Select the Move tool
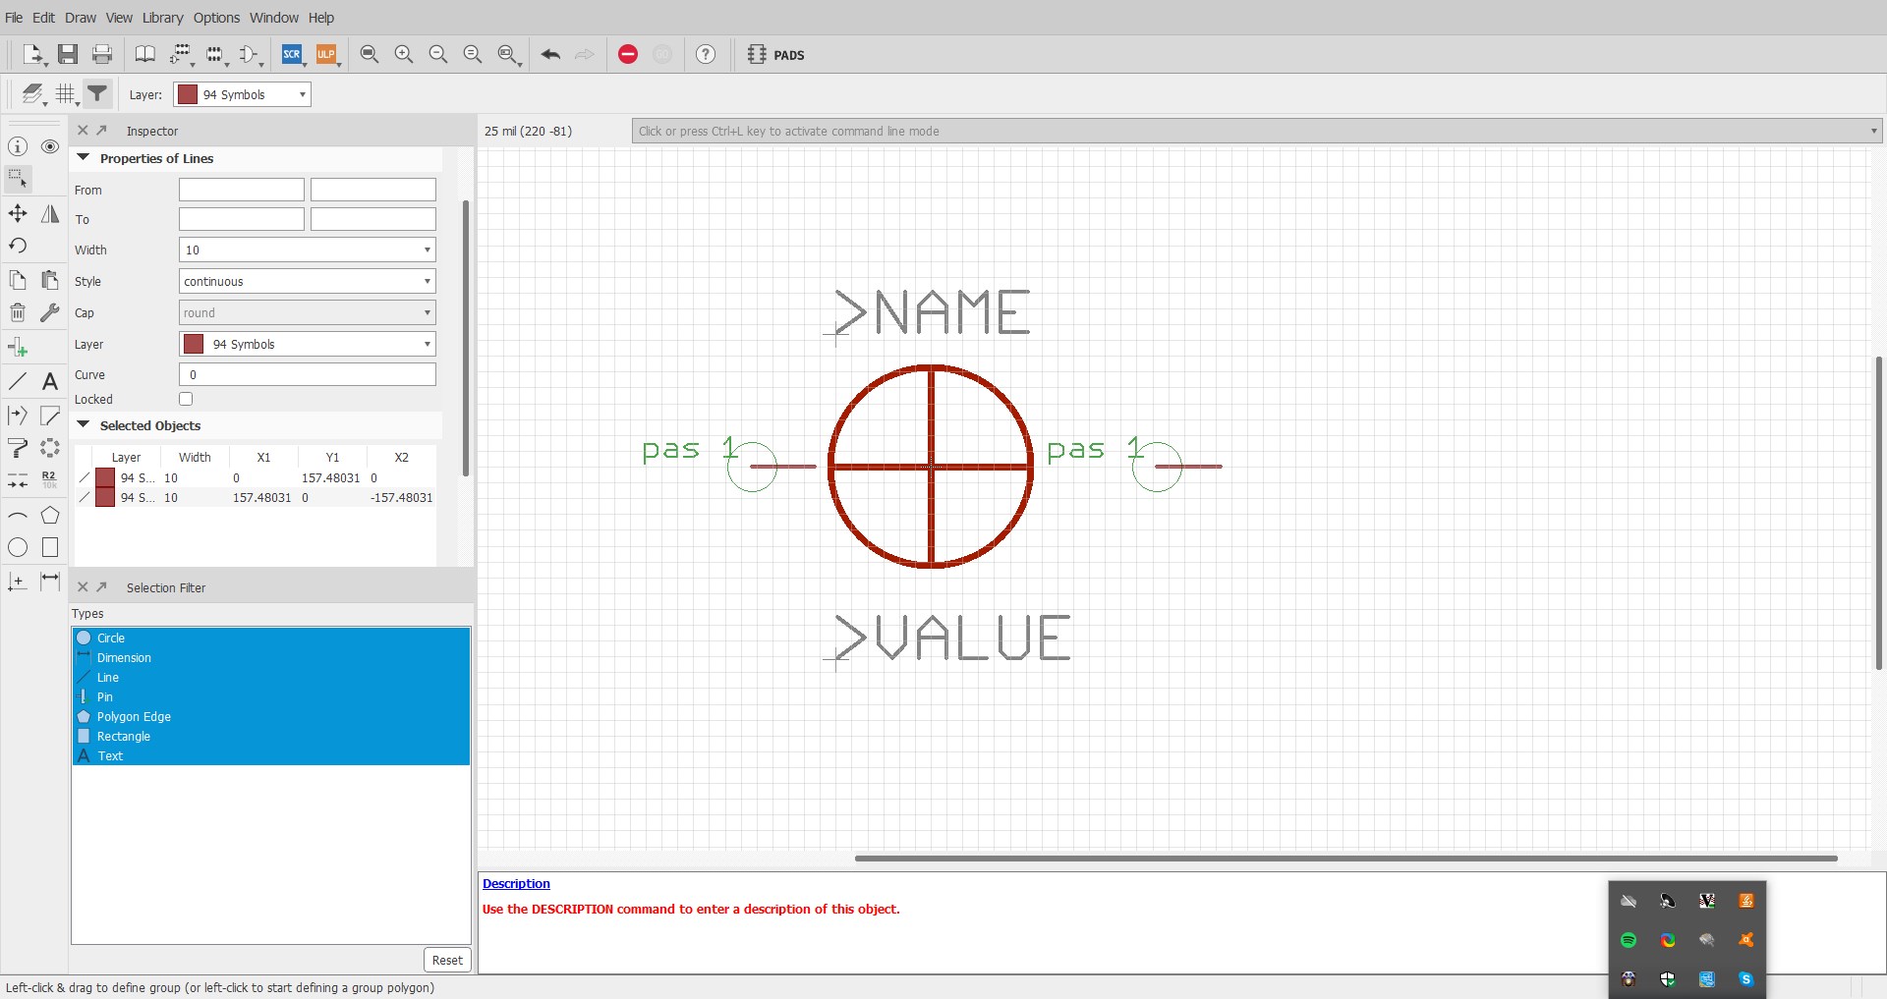 [18, 213]
